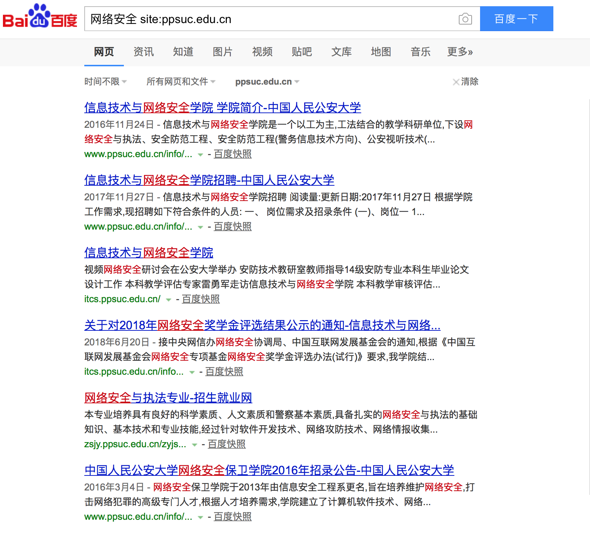Click the 2016年11月24日 date text
This screenshot has height=537, width=590.
click(x=119, y=125)
